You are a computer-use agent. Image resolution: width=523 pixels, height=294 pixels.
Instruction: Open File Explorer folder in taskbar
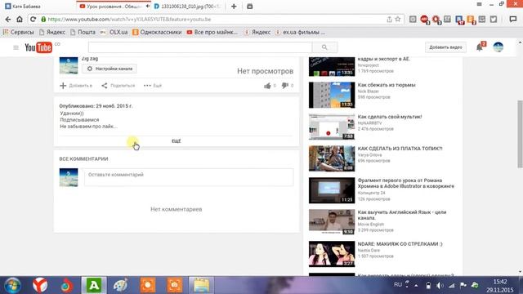pyautogui.click(x=201, y=286)
